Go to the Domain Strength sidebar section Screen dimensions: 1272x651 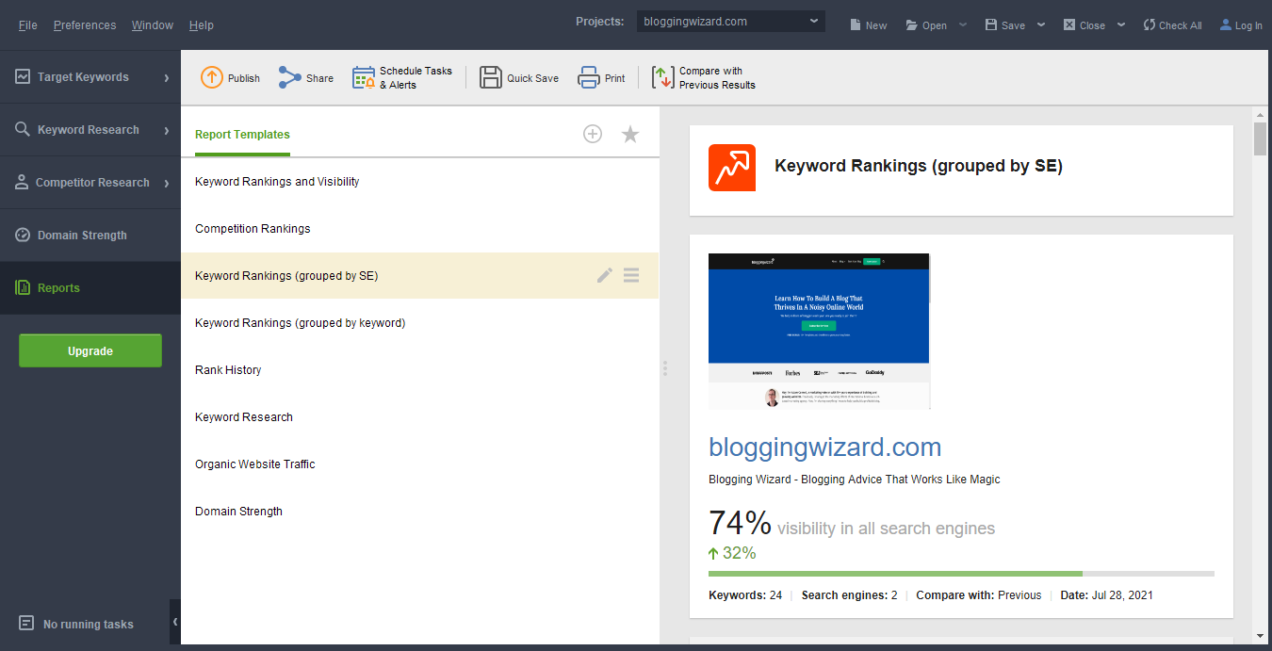pyautogui.click(x=90, y=236)
